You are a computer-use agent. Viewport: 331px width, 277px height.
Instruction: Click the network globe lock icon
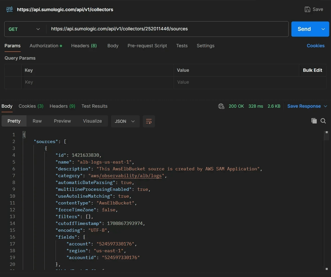(221, 106)
